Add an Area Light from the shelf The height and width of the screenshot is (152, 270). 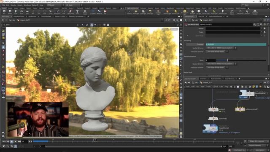click(x=150, y=12)
